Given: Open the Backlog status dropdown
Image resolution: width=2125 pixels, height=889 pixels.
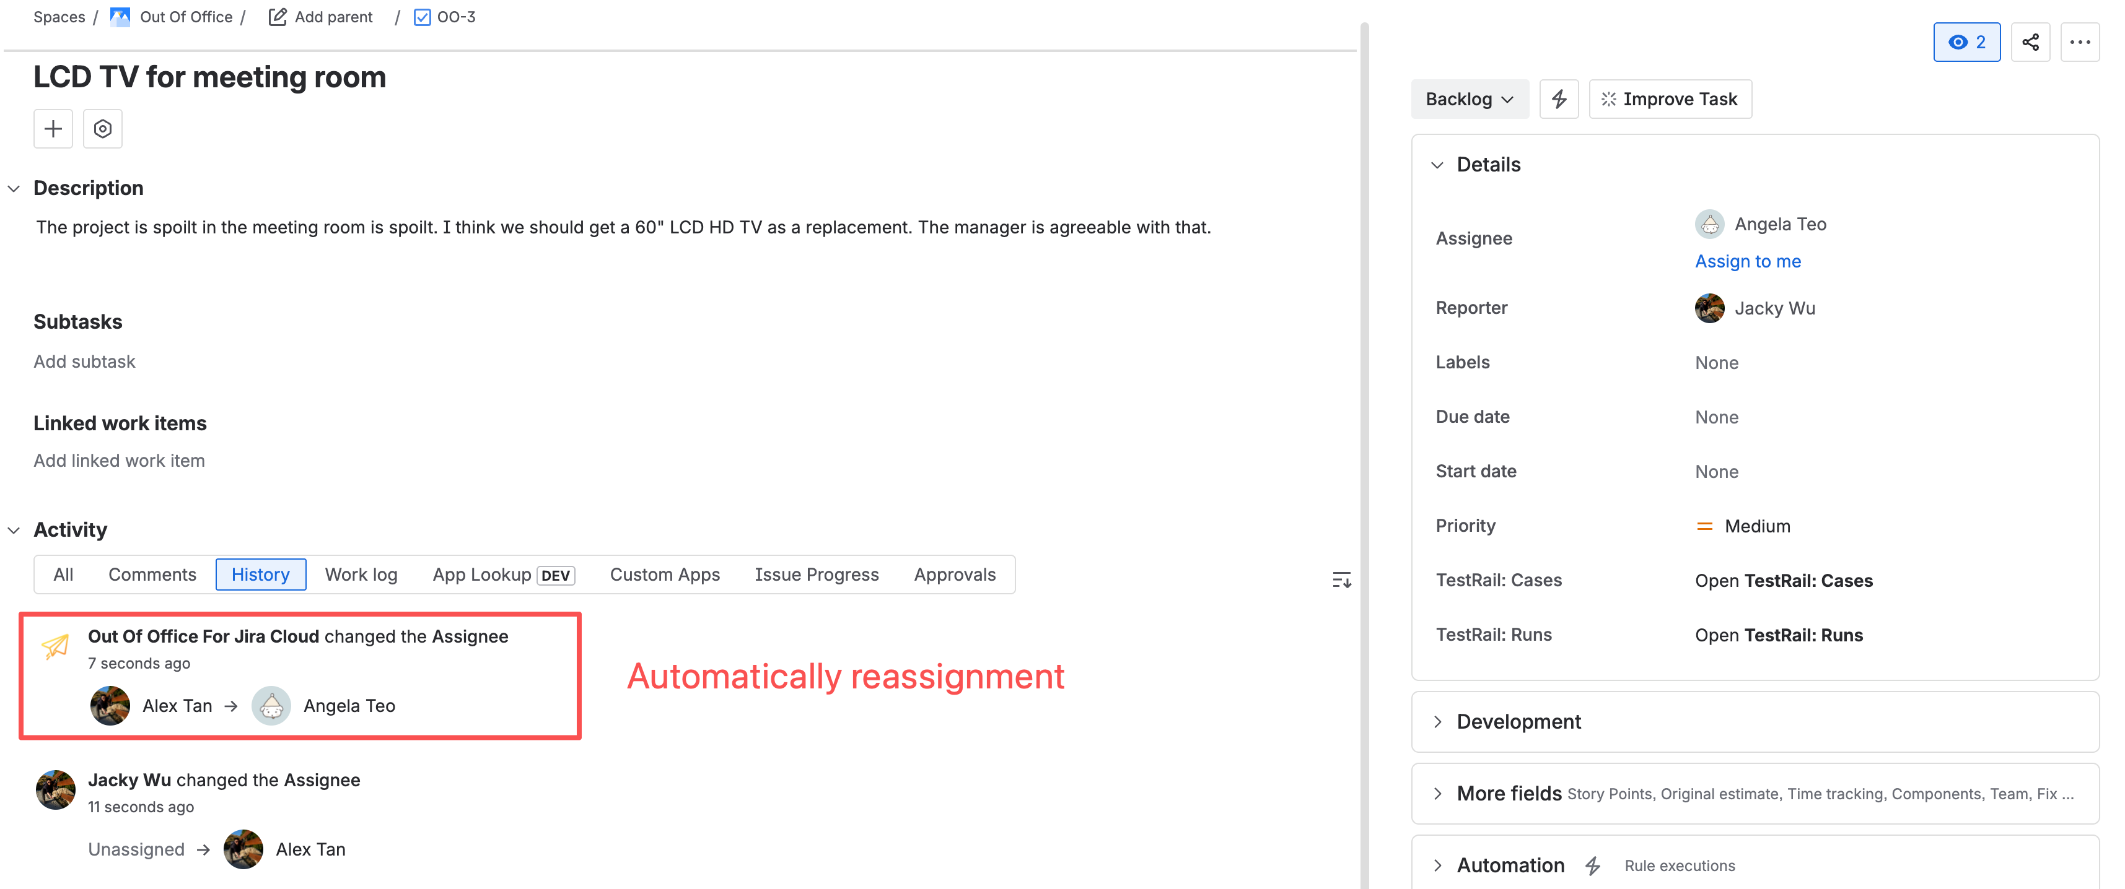Looking at the screenshot, I should (1469, 99).
